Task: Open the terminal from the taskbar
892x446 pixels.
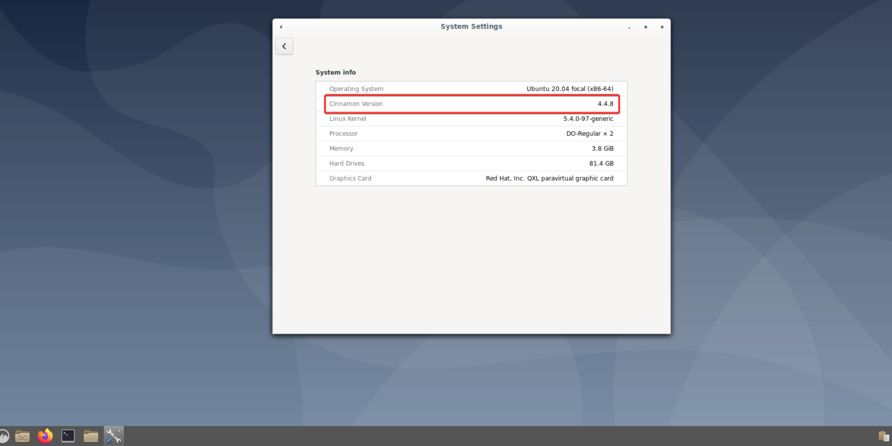Action: (68, 436)
